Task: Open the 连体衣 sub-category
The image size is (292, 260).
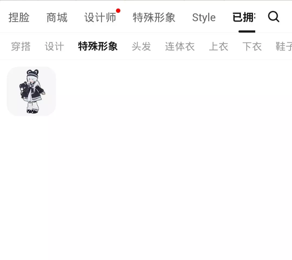Action: click(180, 47)
